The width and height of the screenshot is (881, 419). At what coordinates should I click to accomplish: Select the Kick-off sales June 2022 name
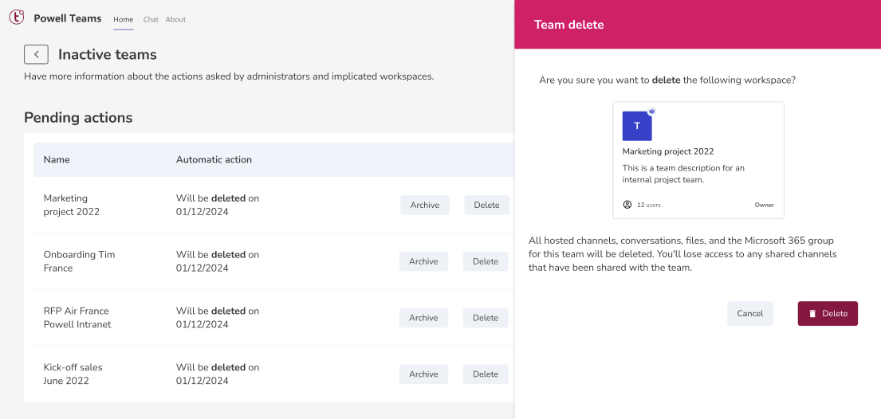coord(73,374)
